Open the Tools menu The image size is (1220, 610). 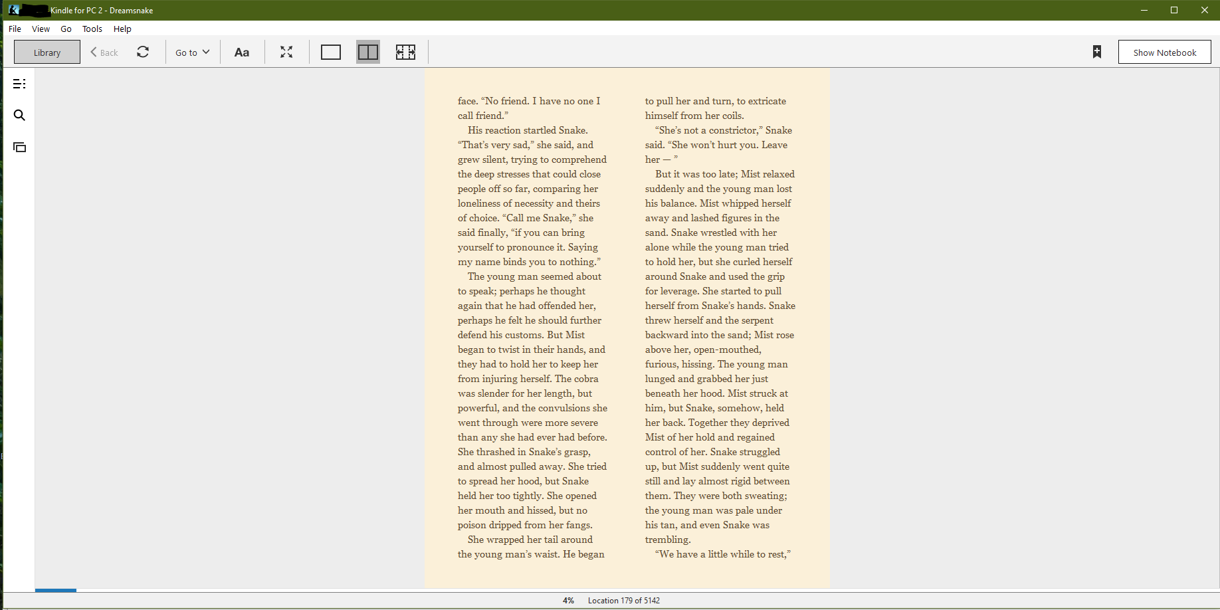coord(92,29)
